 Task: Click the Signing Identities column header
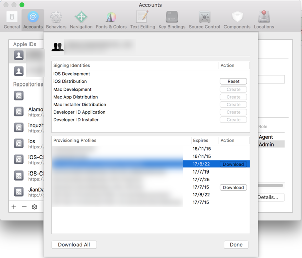click(x=135, y=65)
